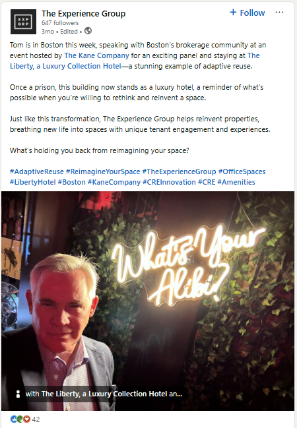The image size is (297, 428).
Task: Click the #KaneCompany hashtag
Action: click(114, 182)
